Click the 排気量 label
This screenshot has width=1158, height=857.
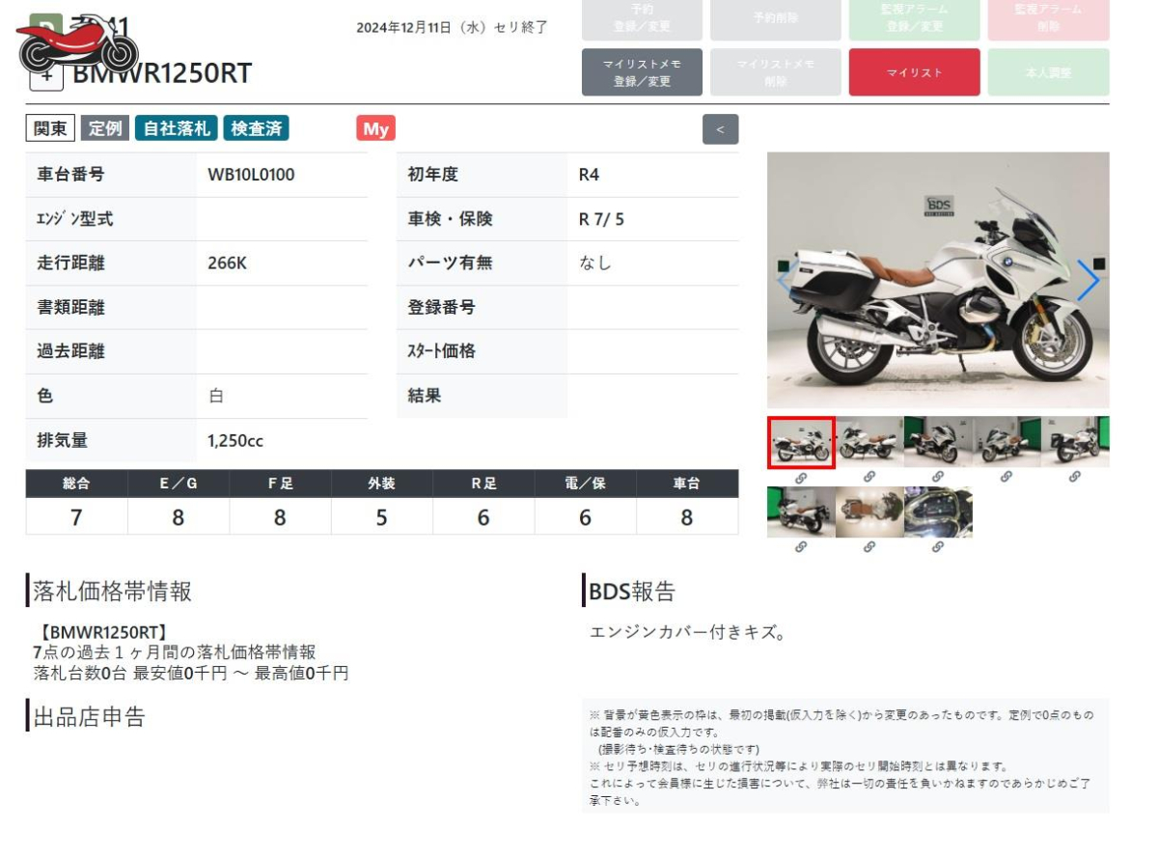(62, 440)
